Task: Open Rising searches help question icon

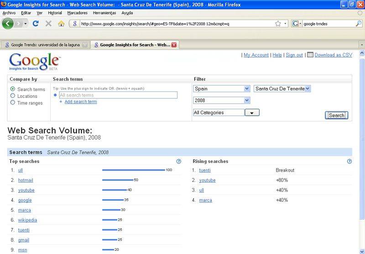Action: point(349,161)
